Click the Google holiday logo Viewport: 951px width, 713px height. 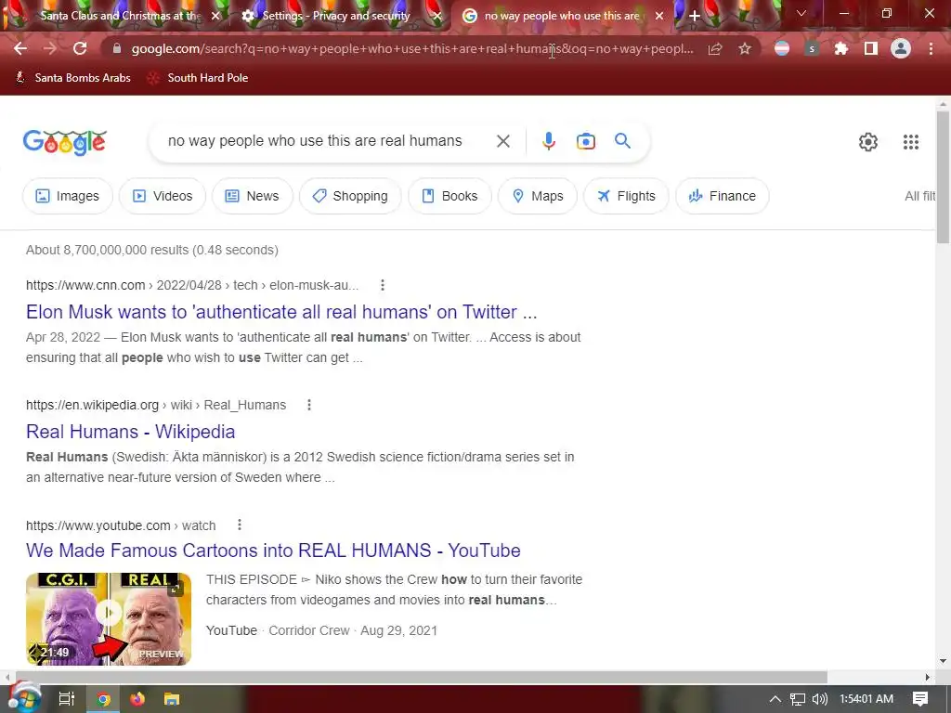[x=65, y=143]
